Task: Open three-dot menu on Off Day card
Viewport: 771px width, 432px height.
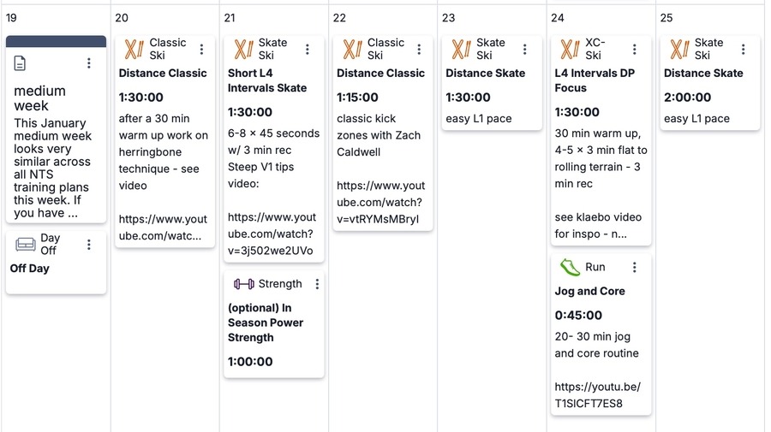Action: point(89,245)
